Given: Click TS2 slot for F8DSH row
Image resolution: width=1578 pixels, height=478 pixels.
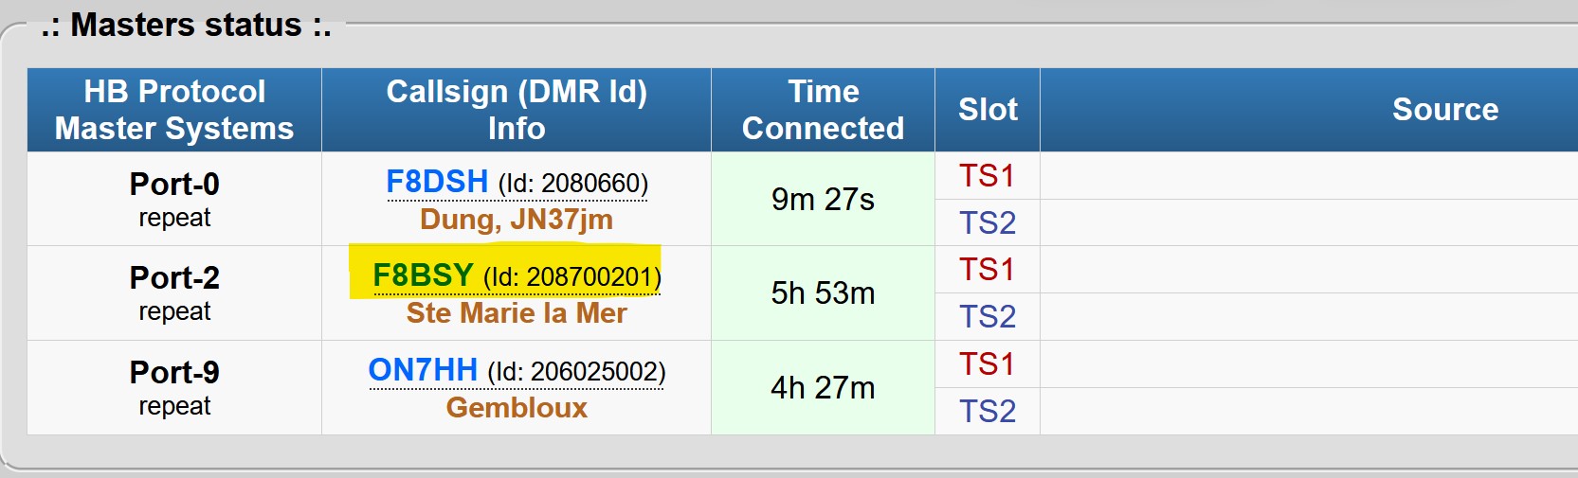Looking at the screenshot, I should pyautogui.click(x=987, y=222).
